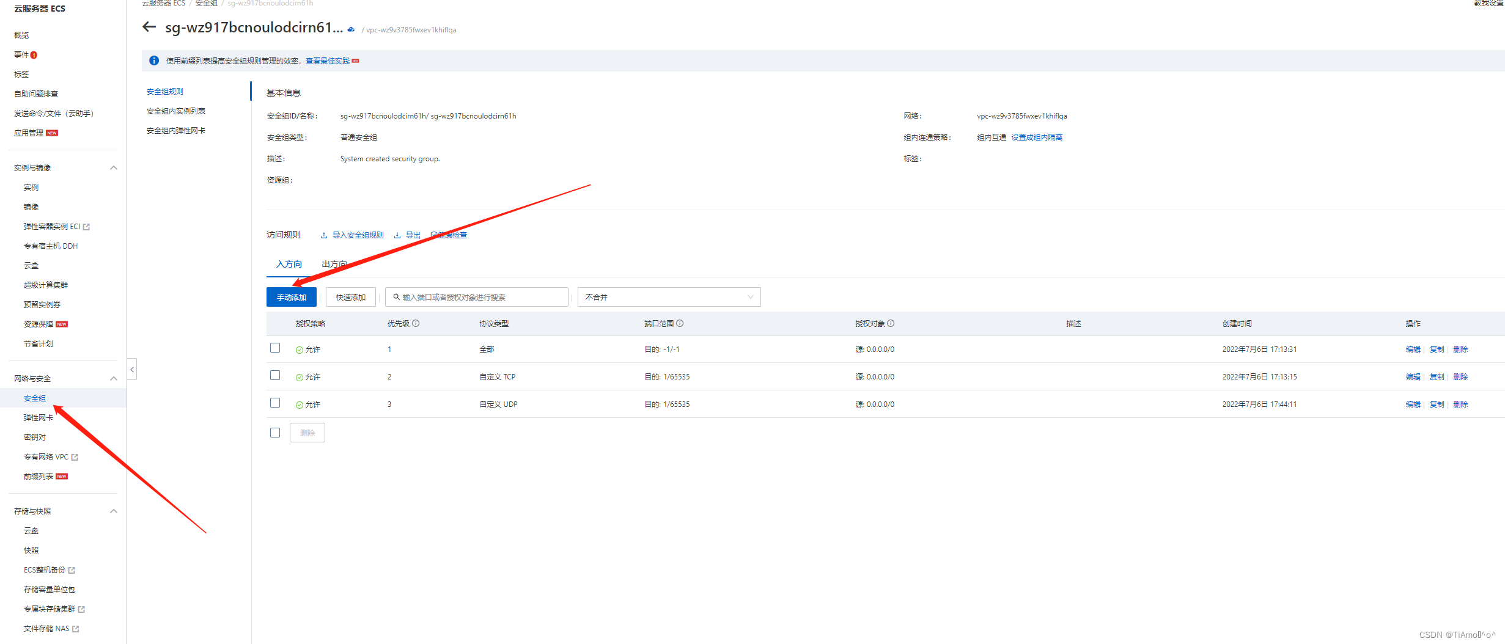Open 应用管理 in the sidebar

coord(29,133)
